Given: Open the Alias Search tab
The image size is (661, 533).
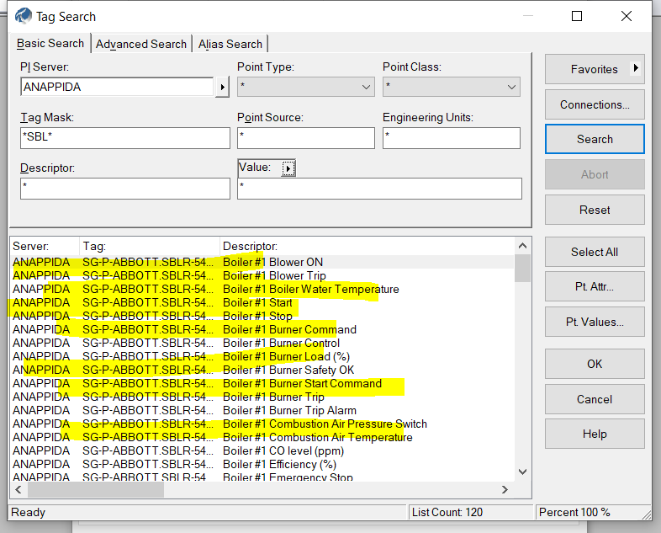Looking at the screenshot, I should (x=230, y=44).
